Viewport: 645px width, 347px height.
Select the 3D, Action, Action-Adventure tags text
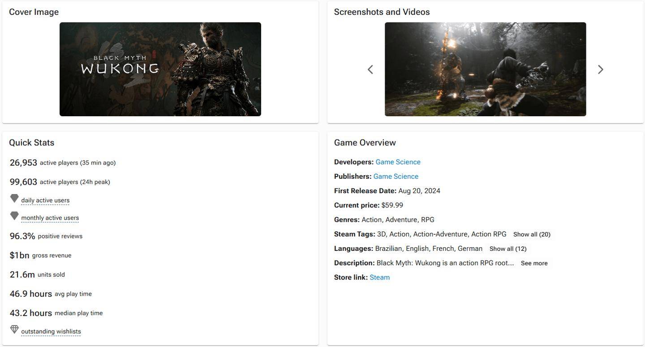[442, 234]
